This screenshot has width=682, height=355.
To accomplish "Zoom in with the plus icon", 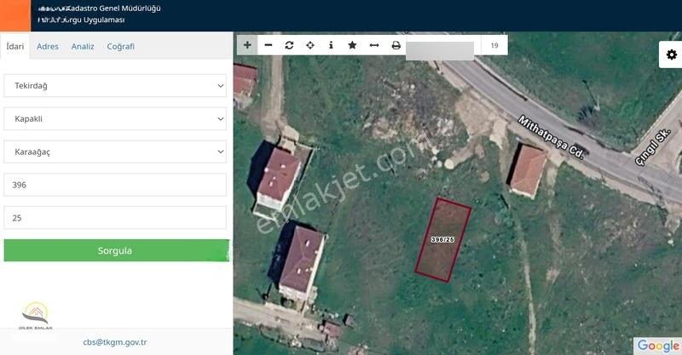I will coord(247,45).
